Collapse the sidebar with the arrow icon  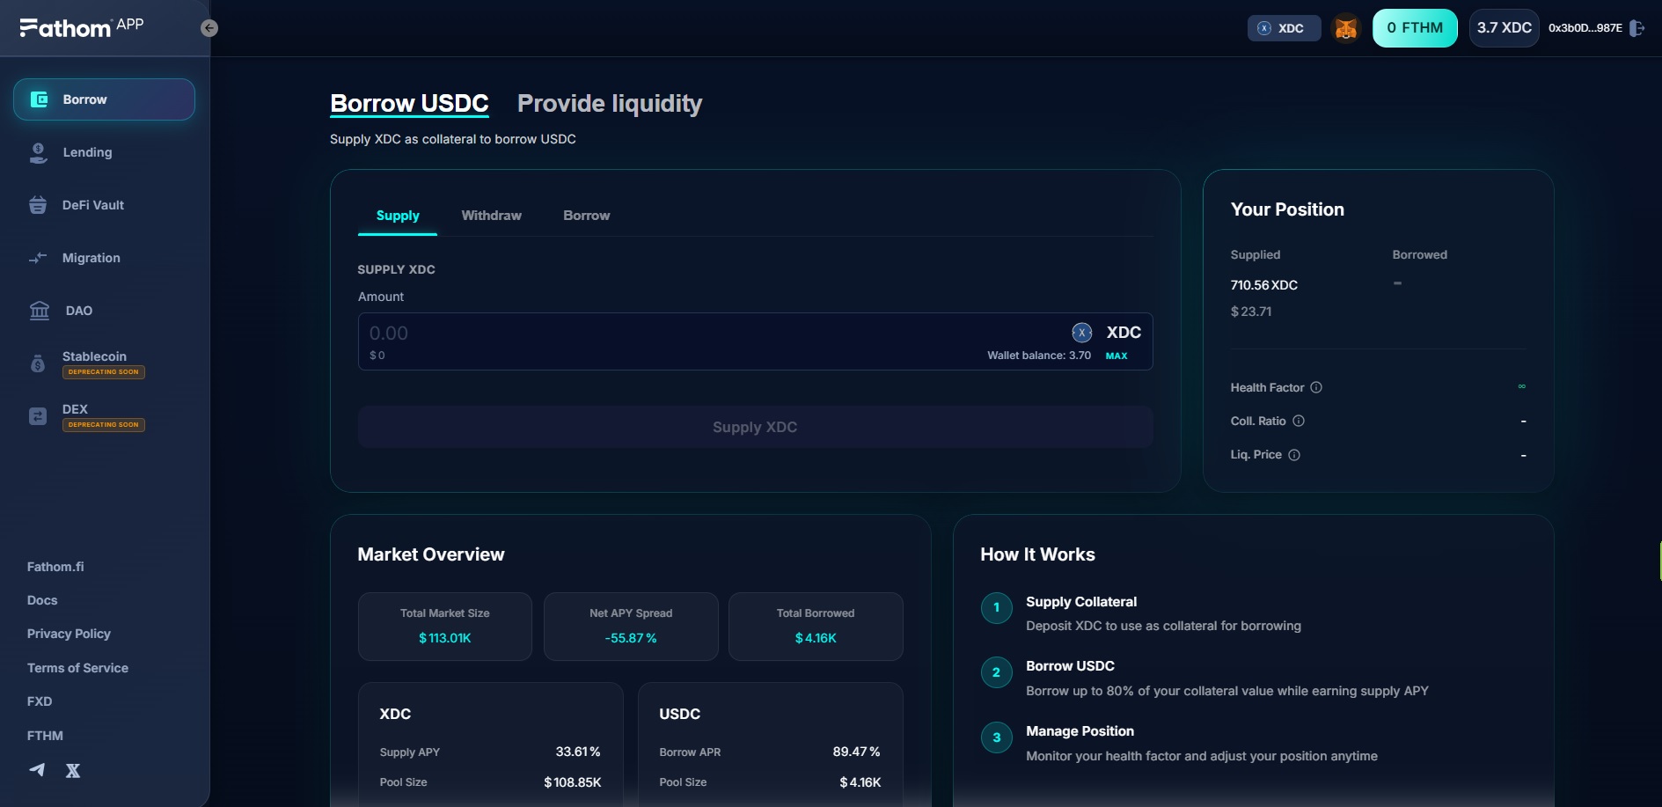pos(209,28)
